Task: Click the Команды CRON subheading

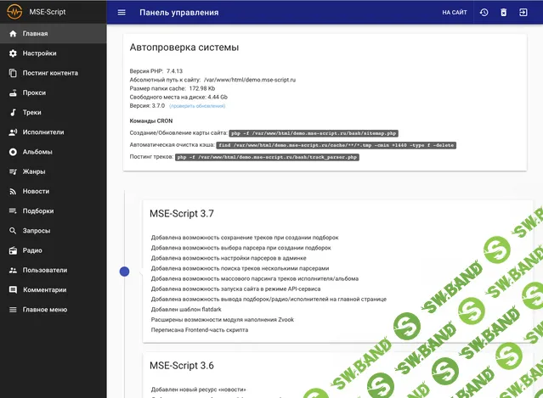Action: click(x=151, y=121)
